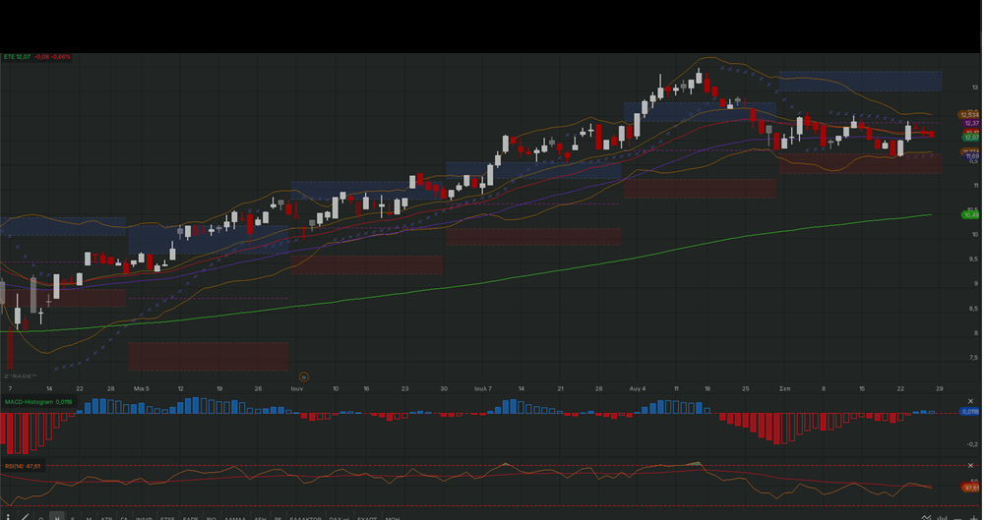Switch to the line chart type icon

[x=926, y=517]
